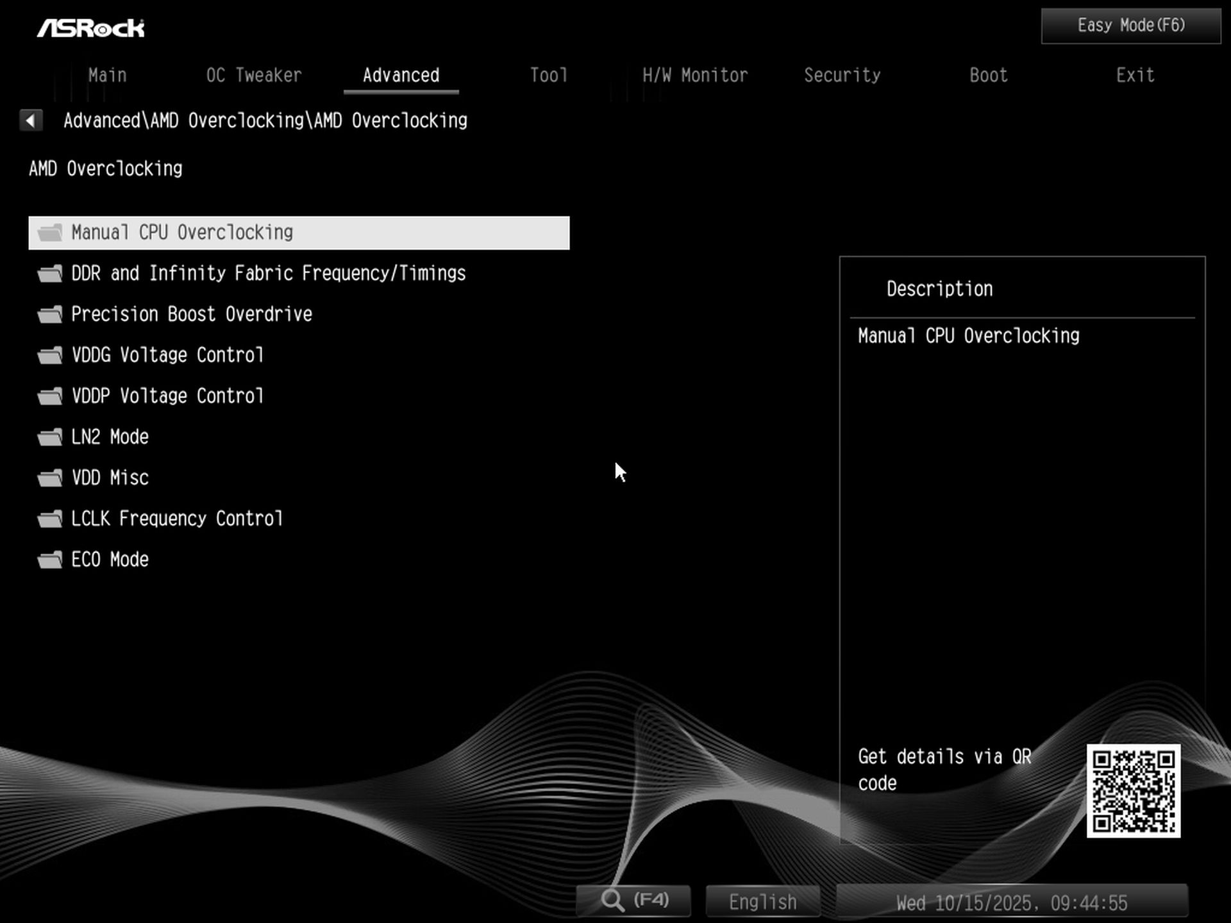This screenshot has height=923, width=1231.
Task: Click the back arrow to return
Action: (30, 120)
